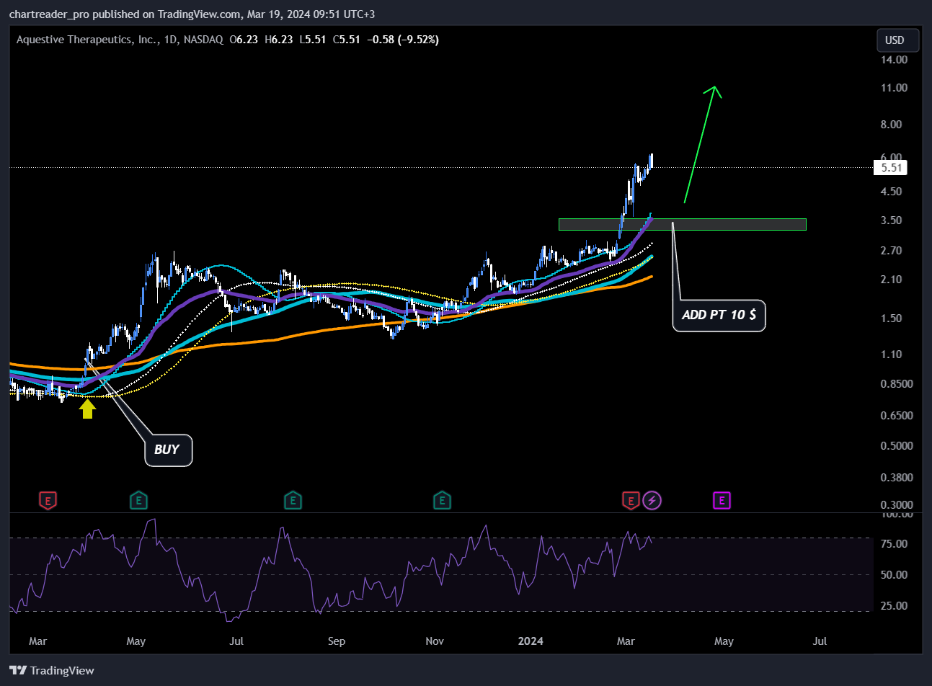Click the 0.3000 price axis label
Screen dimensions: 932x686
pyautogui.click(x=897, y=505)
